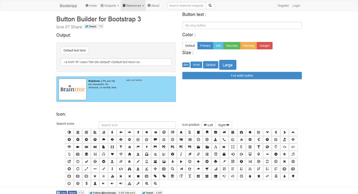Select the padlock icon
This screenshot has width=358, height=194.
tap(224, 154)
